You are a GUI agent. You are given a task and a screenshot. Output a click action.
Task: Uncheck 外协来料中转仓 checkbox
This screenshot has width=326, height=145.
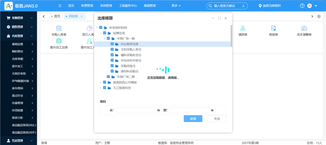pyautogui.click(x=112, y=60)
